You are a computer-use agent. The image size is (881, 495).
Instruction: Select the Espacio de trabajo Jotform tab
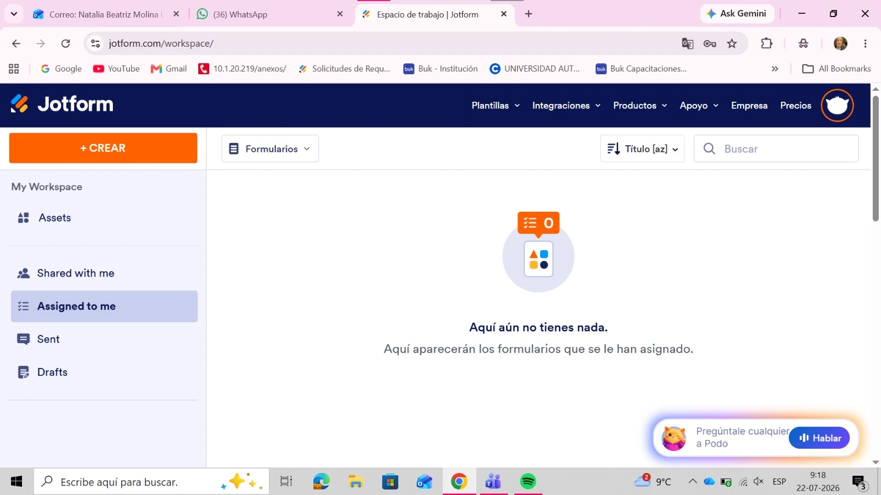[x=435, y=14]
